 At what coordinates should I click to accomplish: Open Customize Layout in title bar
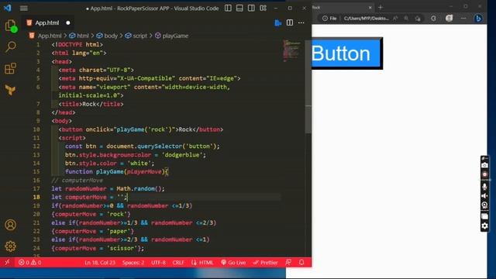coord(263,9)
